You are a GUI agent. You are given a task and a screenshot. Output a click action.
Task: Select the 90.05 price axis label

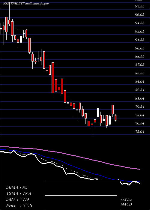pos(140,48)
